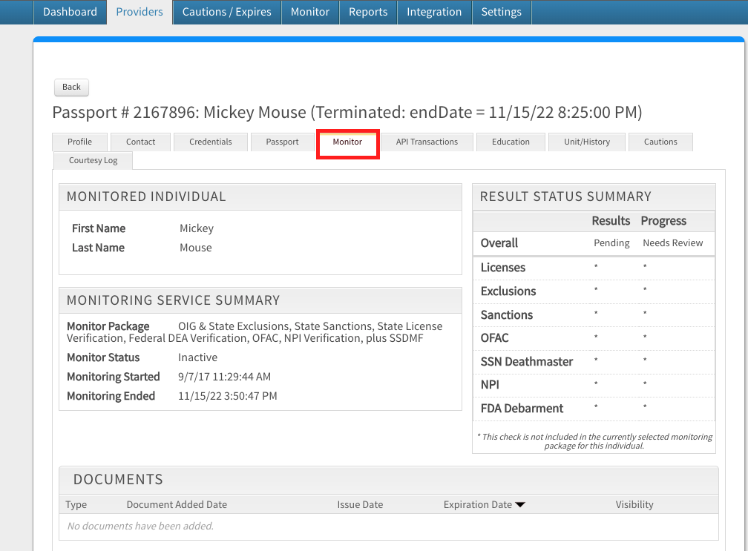Switch to the API Transactions tab
The width and height of the screenshot is (748, 551).
pyautogui.click(x=427, y=142)
